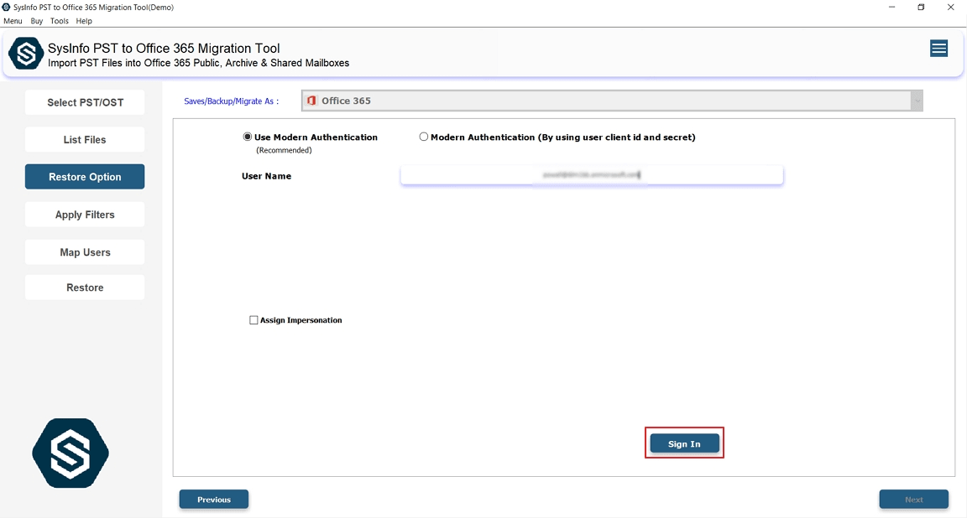The height and width of the screenshot is (518, 967).
Task: Click the tool title heading text
Action: click(x=164, y=48)
